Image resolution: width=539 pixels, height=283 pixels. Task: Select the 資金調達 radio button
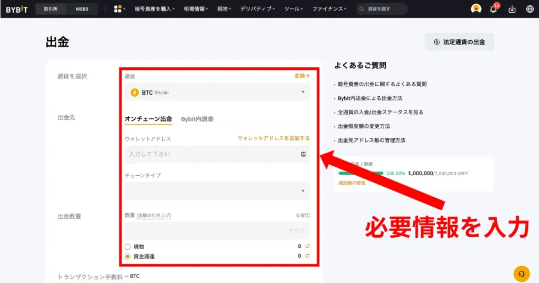127,257
